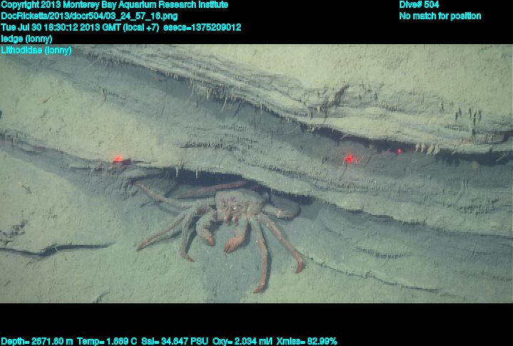Click the Temp value 1.669 C
The image size is (513, 346).
[x=107, y=341]
